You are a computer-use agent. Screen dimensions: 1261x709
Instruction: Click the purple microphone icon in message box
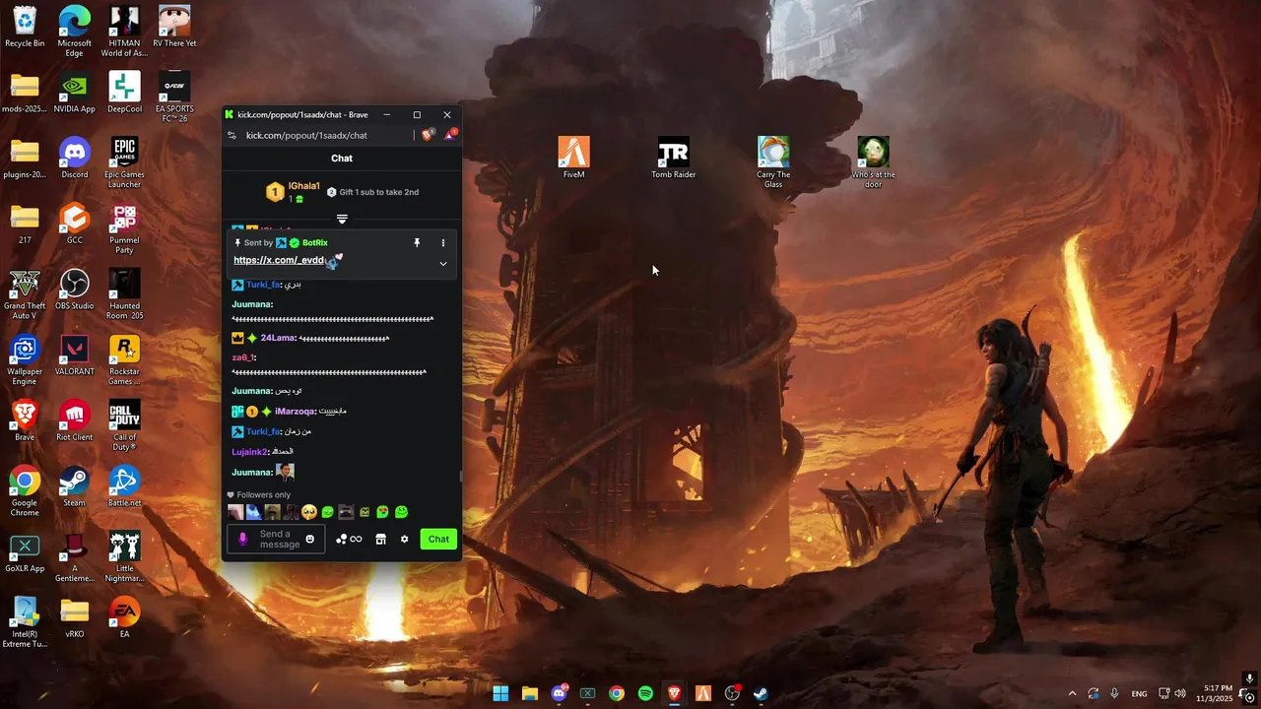(243, 540)
